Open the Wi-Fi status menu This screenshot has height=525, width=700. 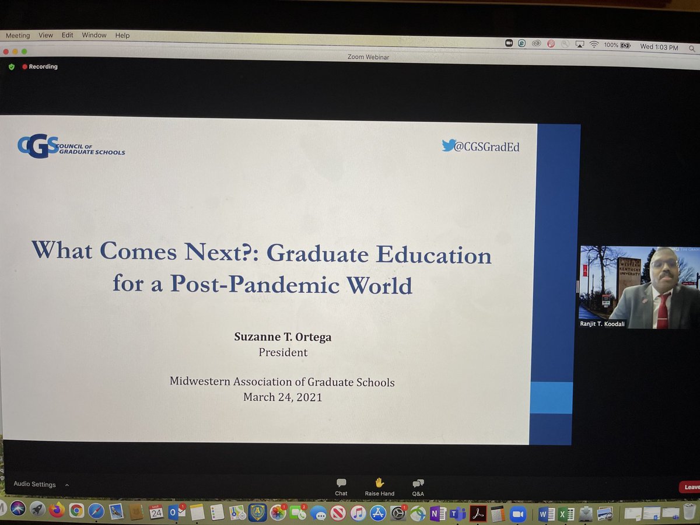[x=594, y=45]
